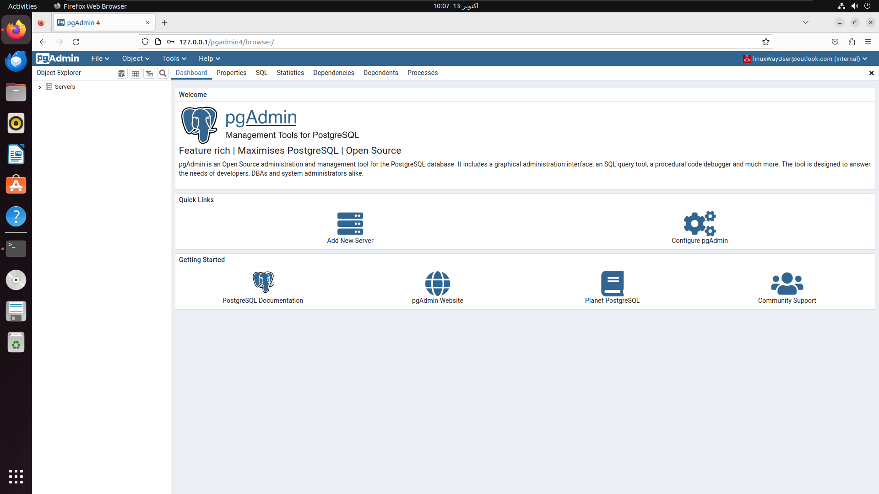
Task: Open Files manager from the dock
Action: point(16,92)
